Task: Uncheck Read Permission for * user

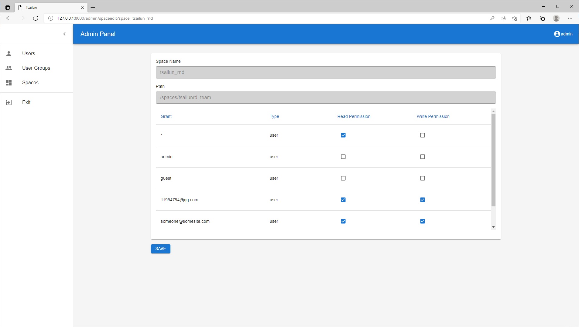Action: [343, 135]
